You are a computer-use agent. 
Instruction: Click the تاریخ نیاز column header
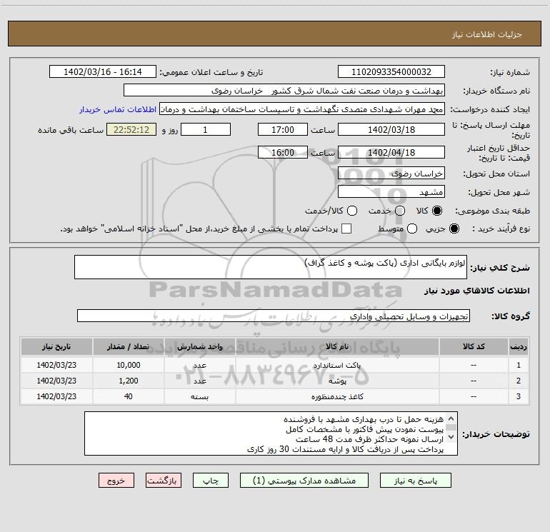coord(56,347)
